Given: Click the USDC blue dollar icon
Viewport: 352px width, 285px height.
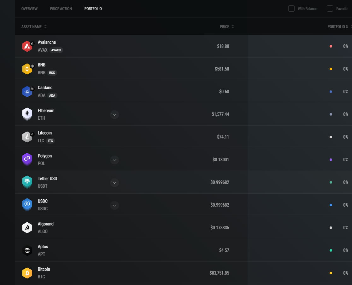Looking at the screenshot, I should coord(27,205).
